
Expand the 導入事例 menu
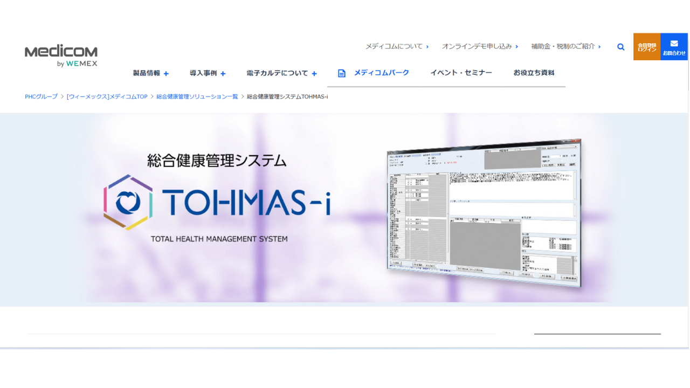[208, 73]
